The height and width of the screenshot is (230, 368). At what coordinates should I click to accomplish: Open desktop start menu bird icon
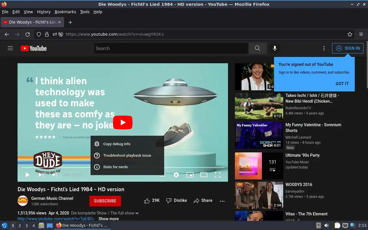[5, 225]
